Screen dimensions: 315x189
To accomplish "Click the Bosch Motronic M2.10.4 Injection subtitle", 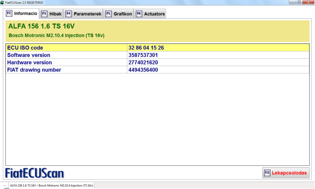I will [x=56, y=35].
